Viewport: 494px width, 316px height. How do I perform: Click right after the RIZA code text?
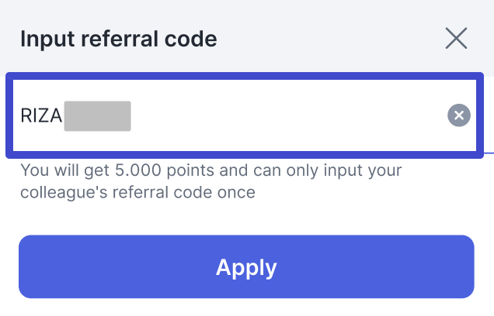tap(64, 116)
